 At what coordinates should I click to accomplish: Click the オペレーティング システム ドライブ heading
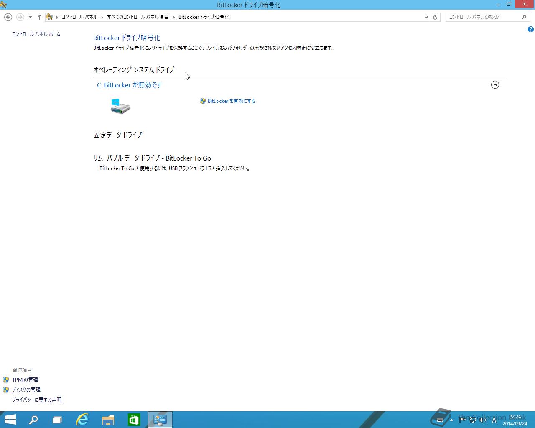tap(134, 70)
